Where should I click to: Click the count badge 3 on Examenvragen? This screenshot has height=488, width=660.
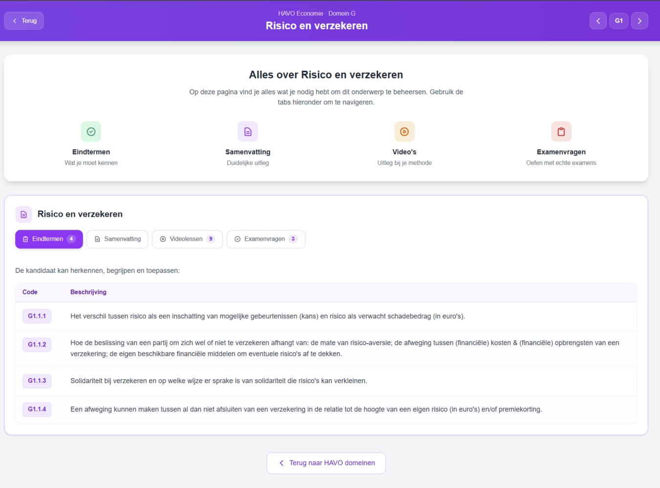(293, 239)
